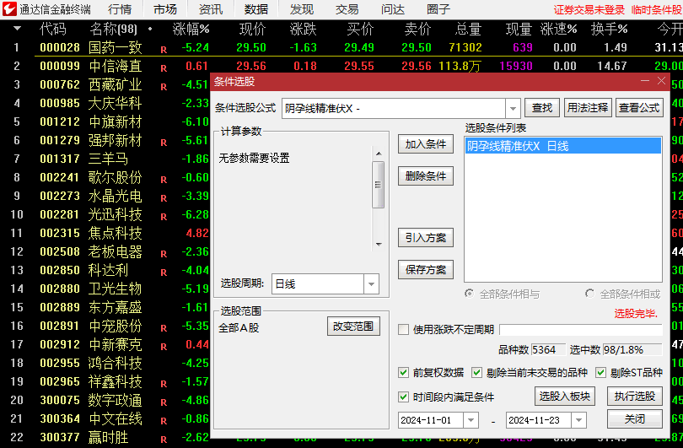Click 证券交易未登录 link
The image size is (683, 448).
pyautogui.click(x=589, y=9)
